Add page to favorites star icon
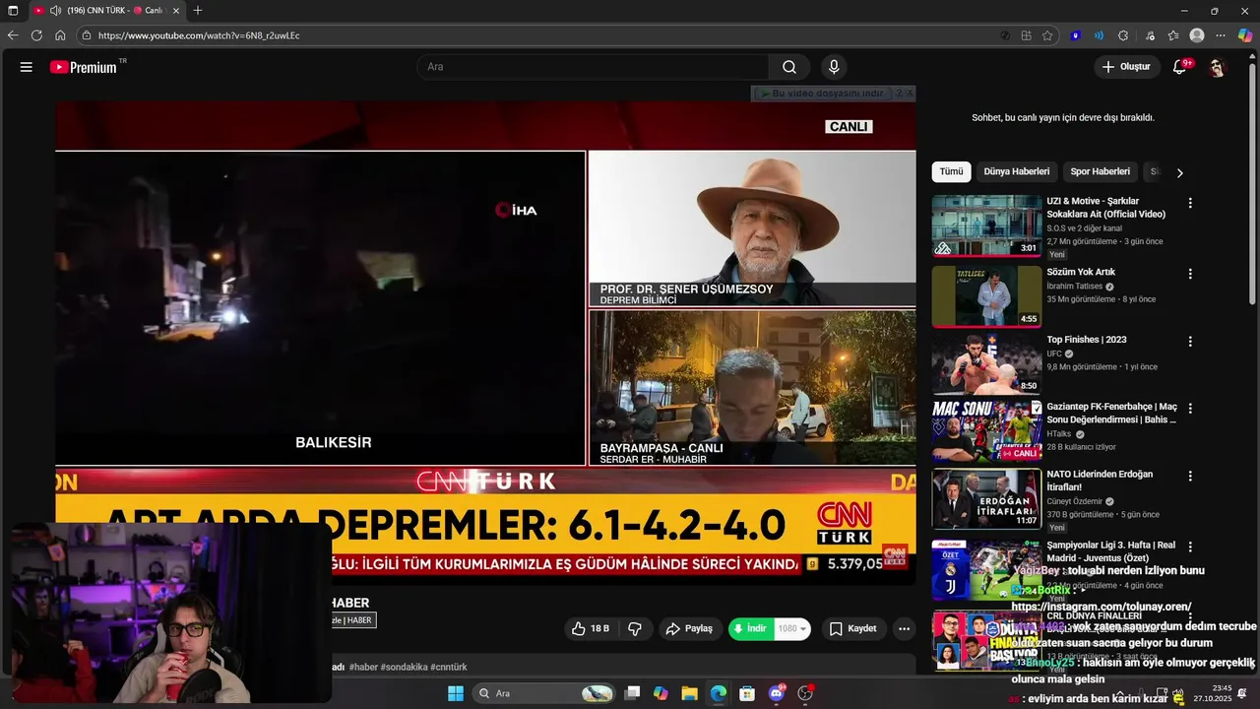 click(x=1047, y=35)
